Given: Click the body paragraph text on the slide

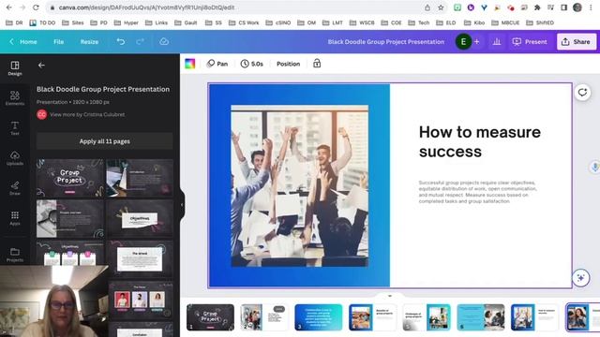Looking at the screenshot, I should pos(477,192).
